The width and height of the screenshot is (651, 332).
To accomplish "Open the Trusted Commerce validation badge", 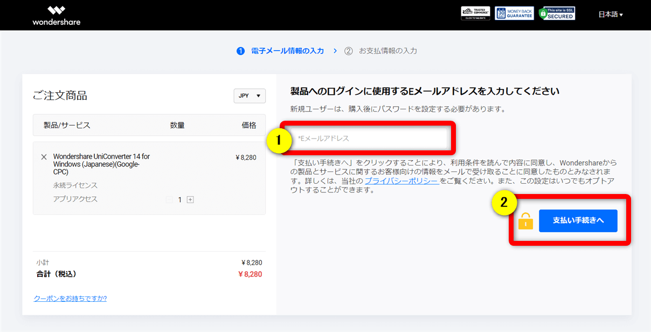I will pyautogui.click(x=475, y=13).
